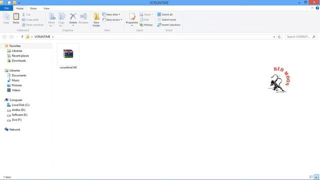Expand the Delete dropdown arrow

(x=73, y=25)
